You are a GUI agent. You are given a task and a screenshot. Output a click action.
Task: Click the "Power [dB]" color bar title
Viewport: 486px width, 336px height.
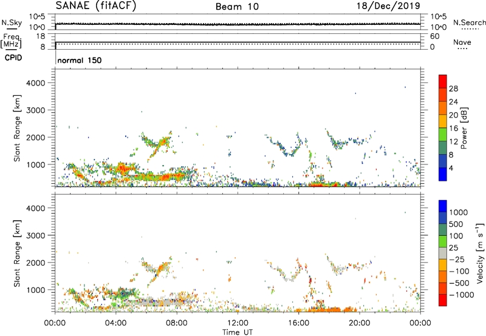[x=464, y=128]
